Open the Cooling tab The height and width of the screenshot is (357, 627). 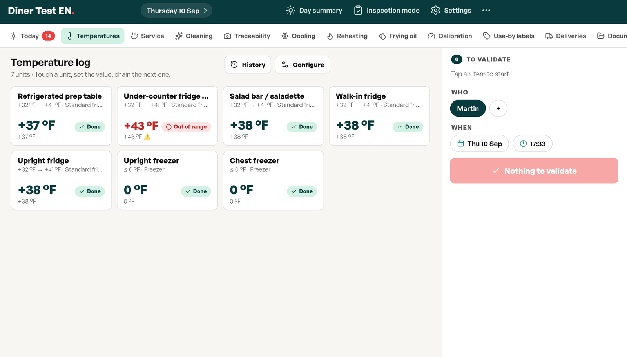coord(298,36)
